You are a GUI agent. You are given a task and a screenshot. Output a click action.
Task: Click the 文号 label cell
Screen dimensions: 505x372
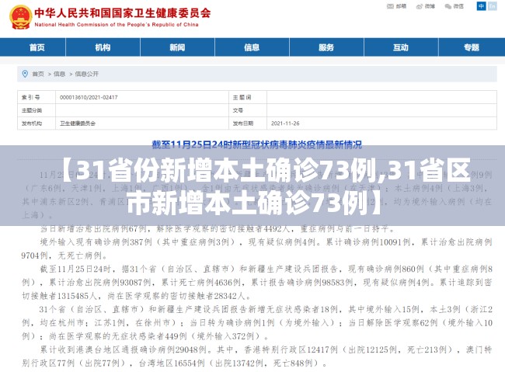248,110
